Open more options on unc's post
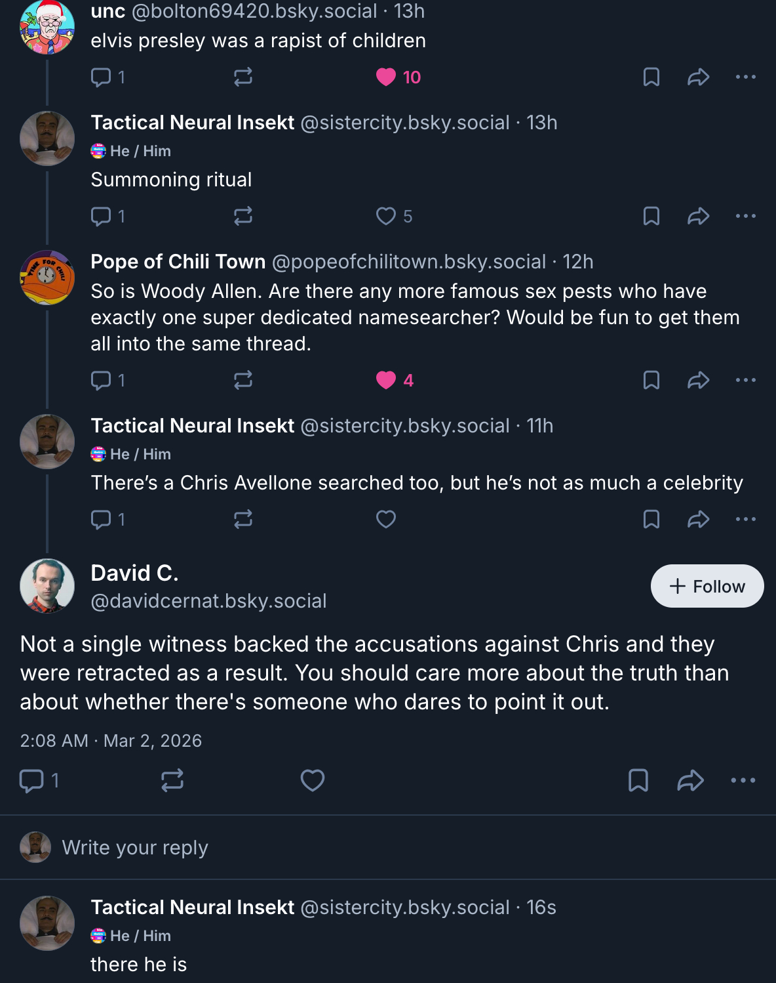The height and width of the screenshot is (983, 776). coord(746,77)
